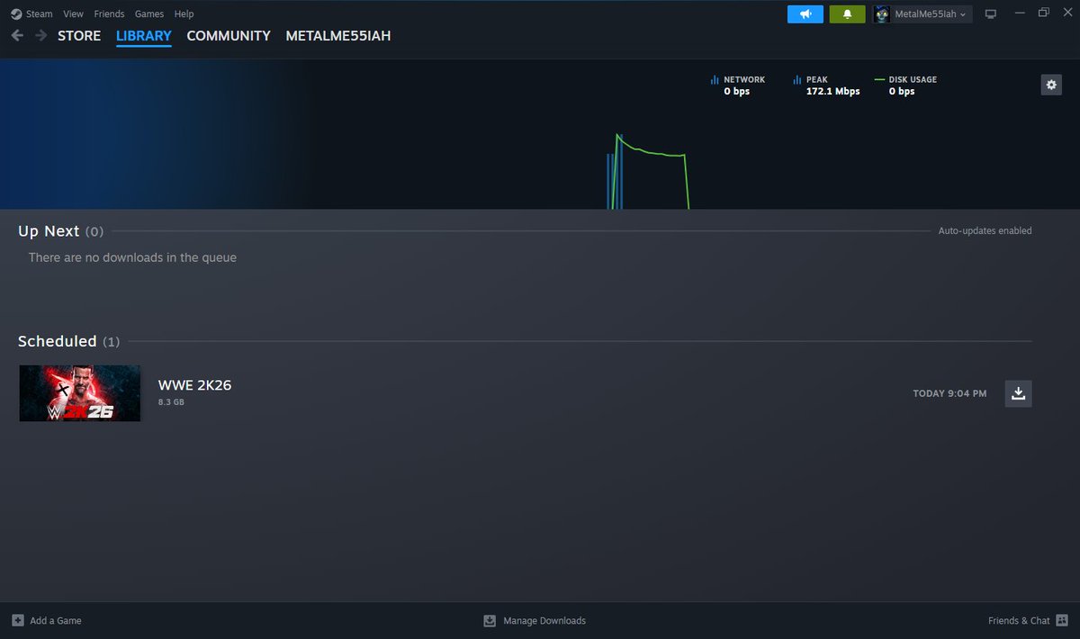Click the Steam logo icon in menu bar
Image resolution: width=1080 pixels, height=639 pixels.
tap(16, 14)
